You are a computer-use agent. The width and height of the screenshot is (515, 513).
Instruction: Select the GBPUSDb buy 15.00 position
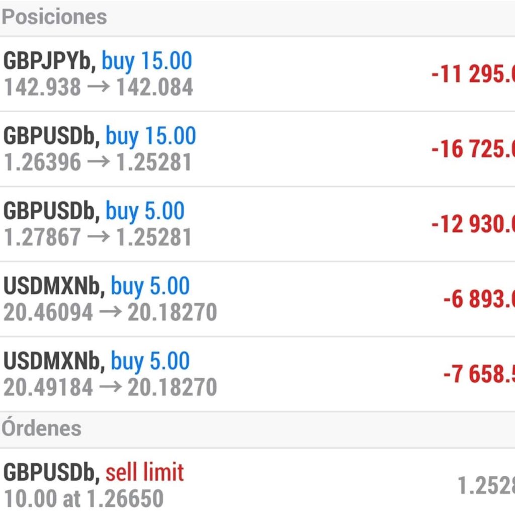pyautogui.click(x=100, y=136)
